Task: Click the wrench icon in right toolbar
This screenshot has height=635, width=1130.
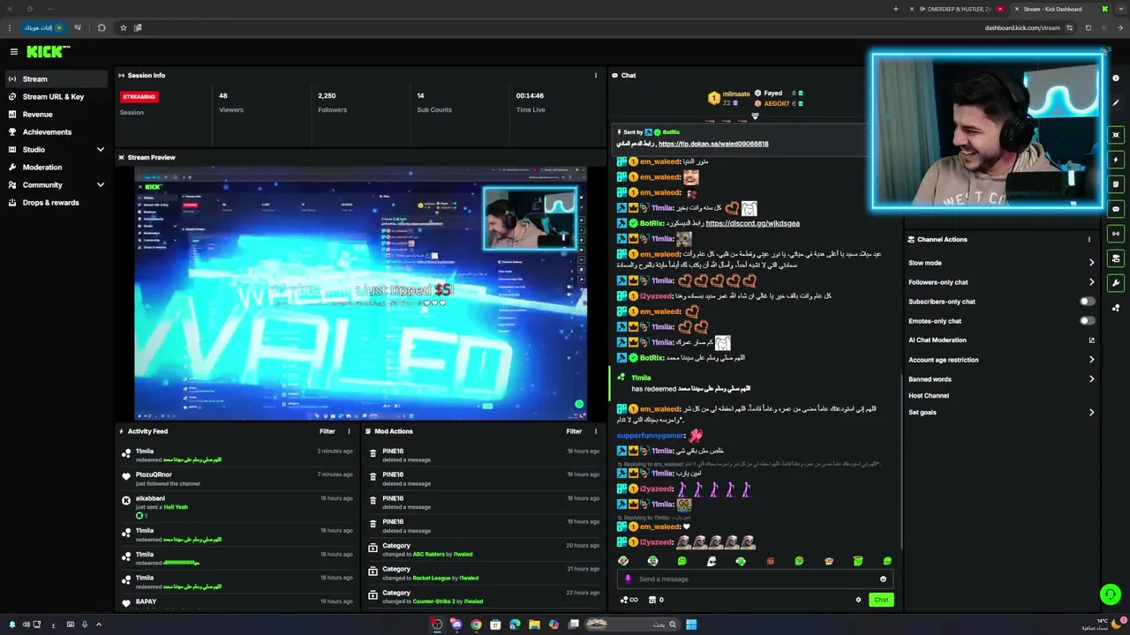Action: (x=1116, y=283)
